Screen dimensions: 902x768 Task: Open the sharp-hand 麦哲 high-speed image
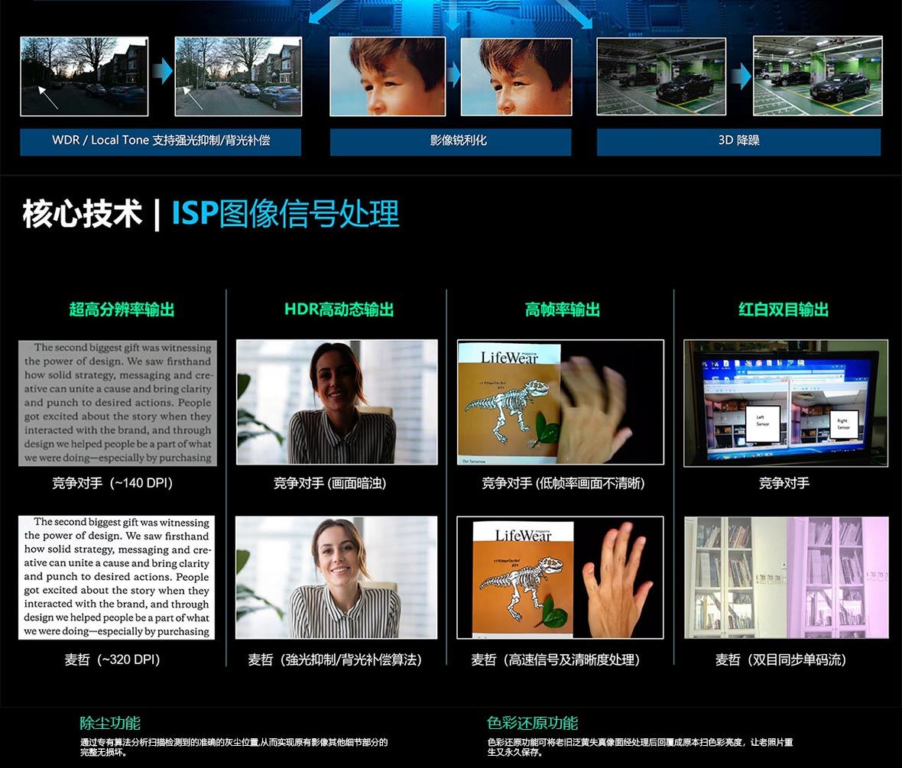(x=560, y=578)
